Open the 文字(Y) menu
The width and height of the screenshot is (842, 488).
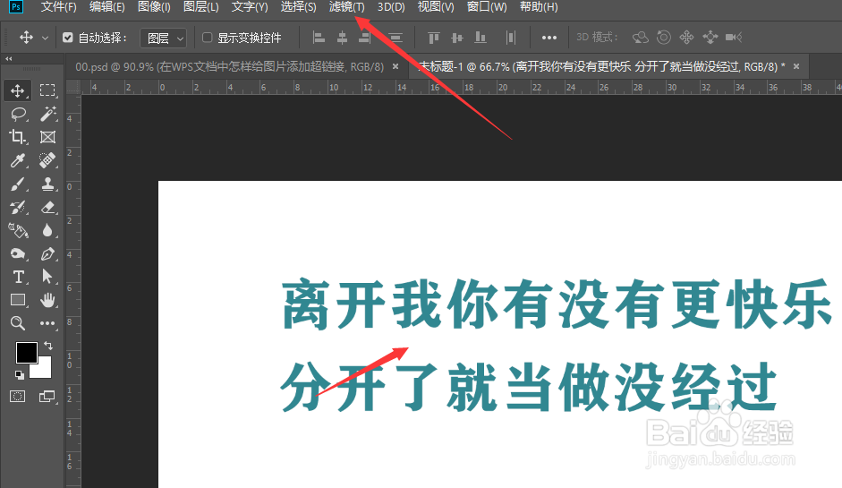click(250, 7)
